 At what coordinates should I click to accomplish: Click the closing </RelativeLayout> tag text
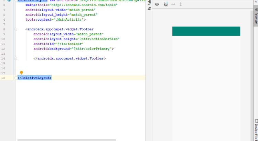pos(34,78)
